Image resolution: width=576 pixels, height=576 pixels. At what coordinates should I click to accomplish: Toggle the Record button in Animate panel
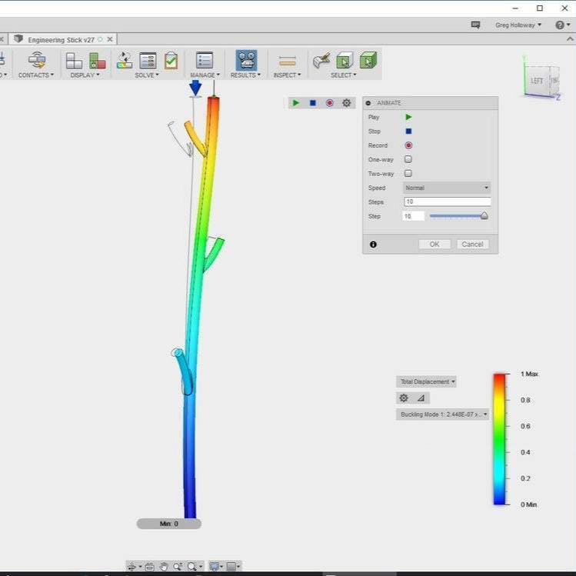408,145
